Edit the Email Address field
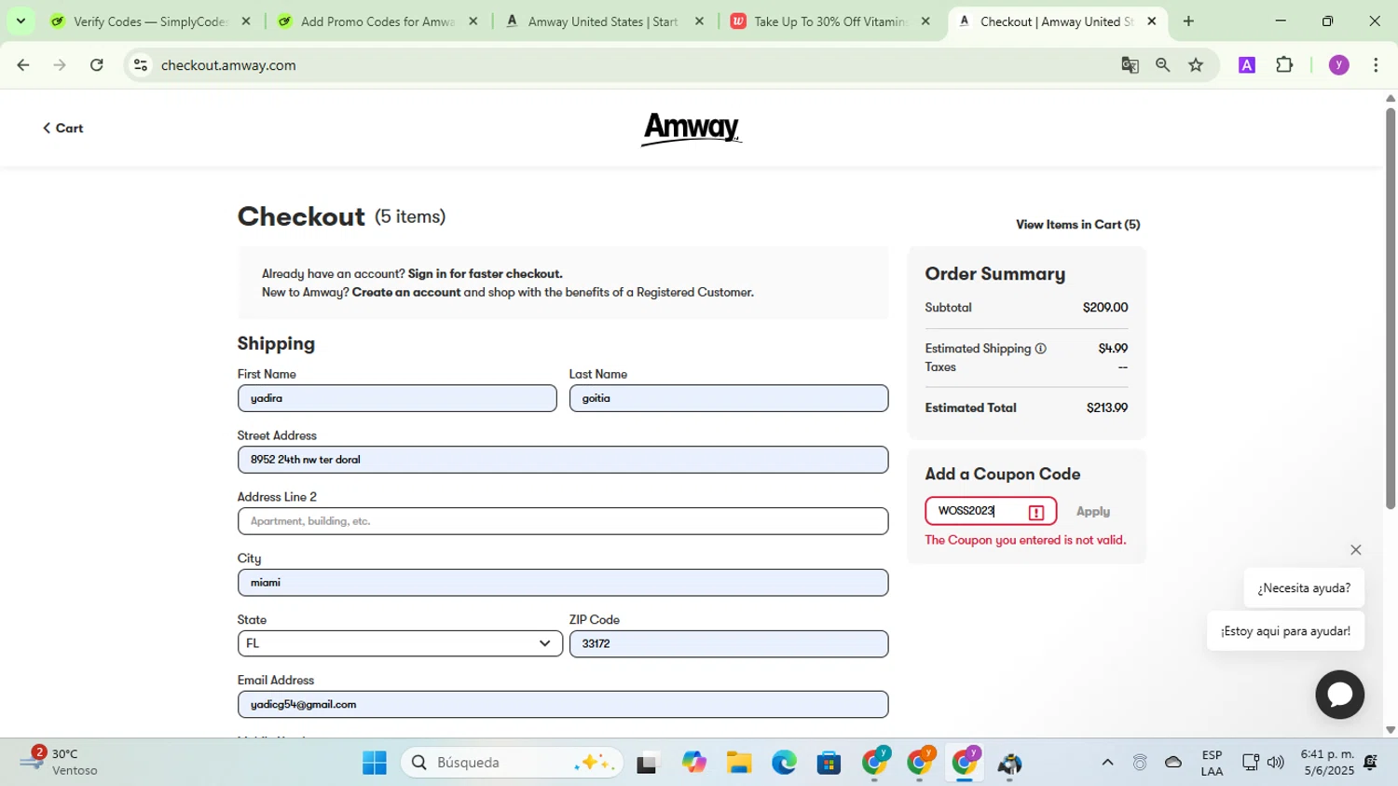The height and width of the screenshot is (786, 1398). click(563, 705)
